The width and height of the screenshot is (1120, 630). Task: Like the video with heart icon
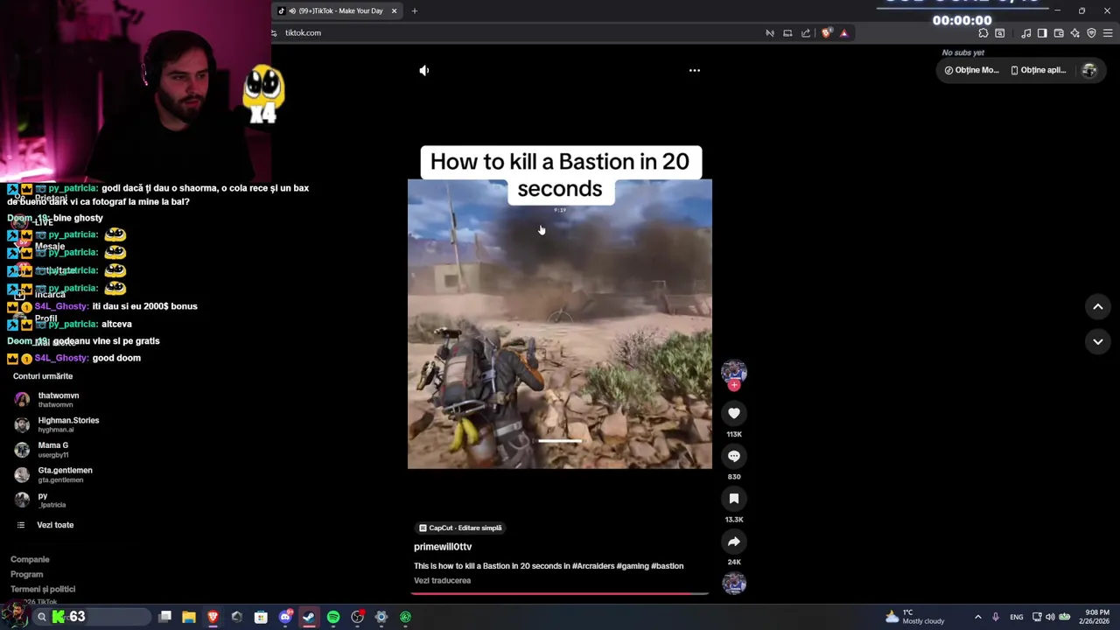point(734,413)
